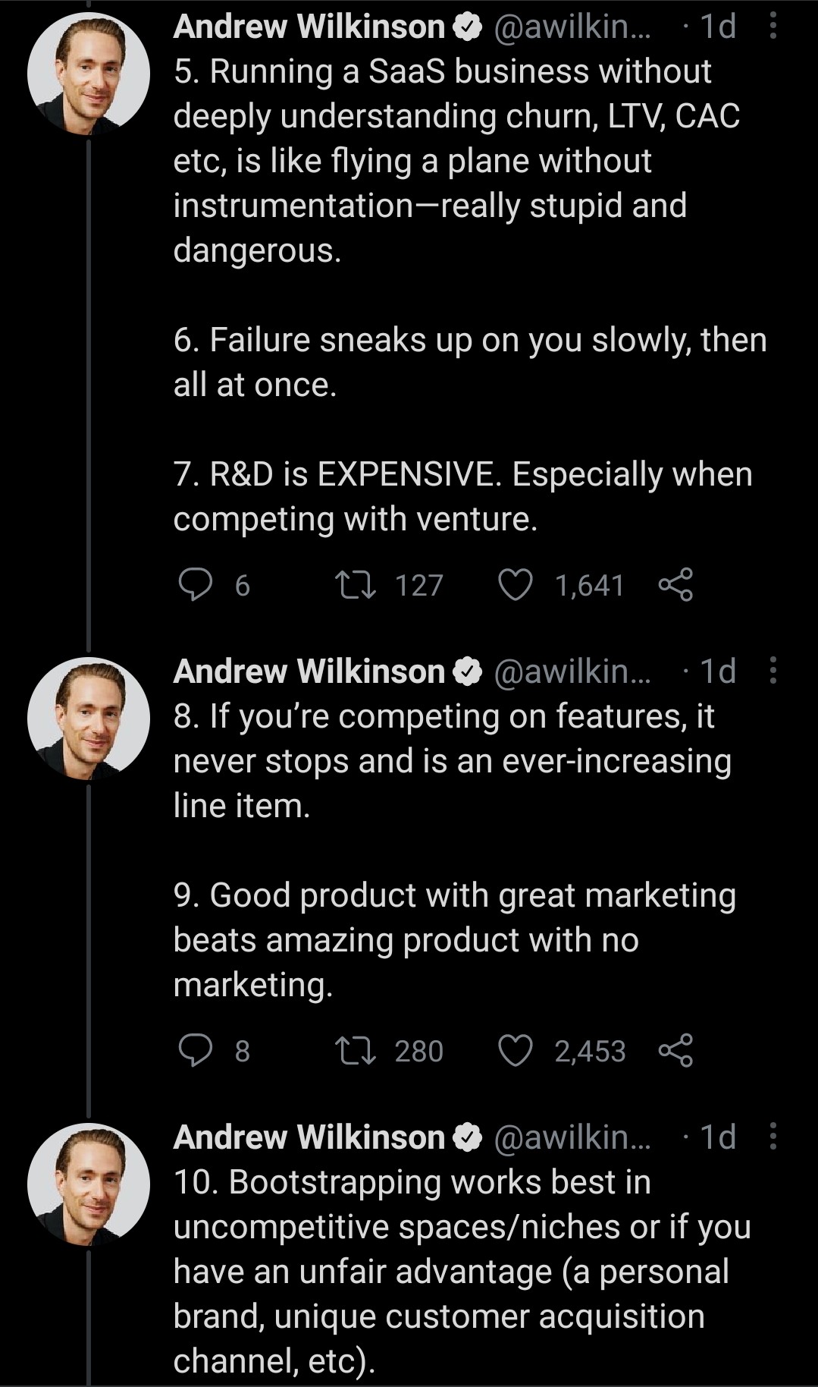Share the tweet about R&D being expensive
This screenshot has width=818, height=1387.
click(675, 585)
